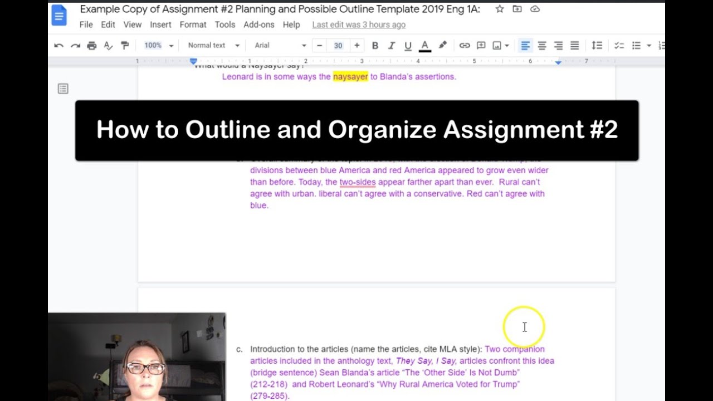
Task: Open the insert image dropdown arrow
Action: tap(507, 46)
